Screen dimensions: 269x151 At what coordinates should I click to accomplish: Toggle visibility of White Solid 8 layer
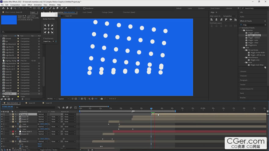[x=2, y=131]
